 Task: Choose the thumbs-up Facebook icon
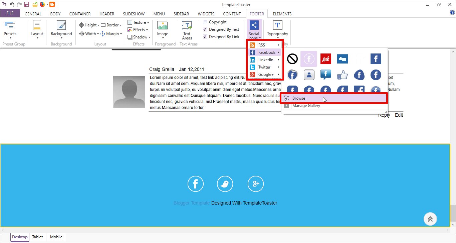click(x=342, y=75)
